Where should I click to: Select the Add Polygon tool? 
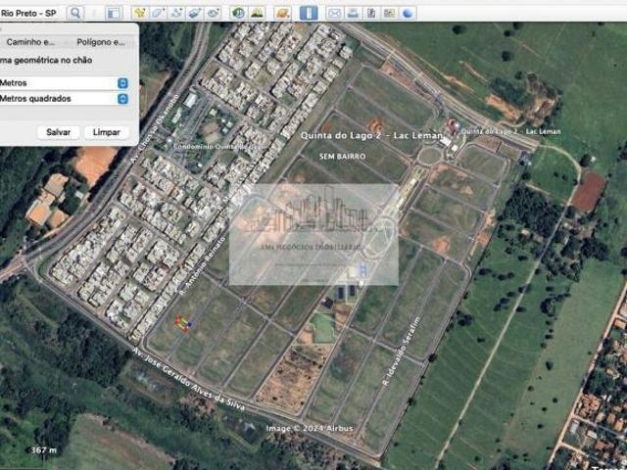pyautogui.click(x=159, y=13)
